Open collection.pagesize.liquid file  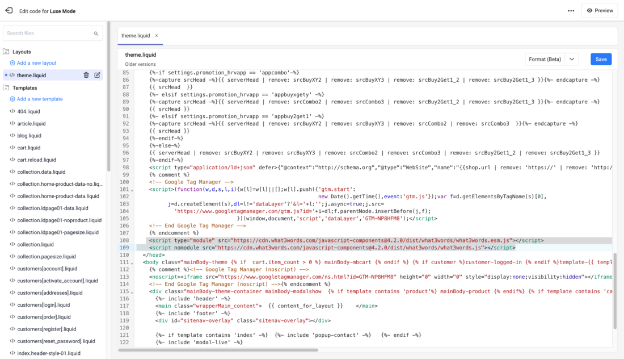coord(47,257)
